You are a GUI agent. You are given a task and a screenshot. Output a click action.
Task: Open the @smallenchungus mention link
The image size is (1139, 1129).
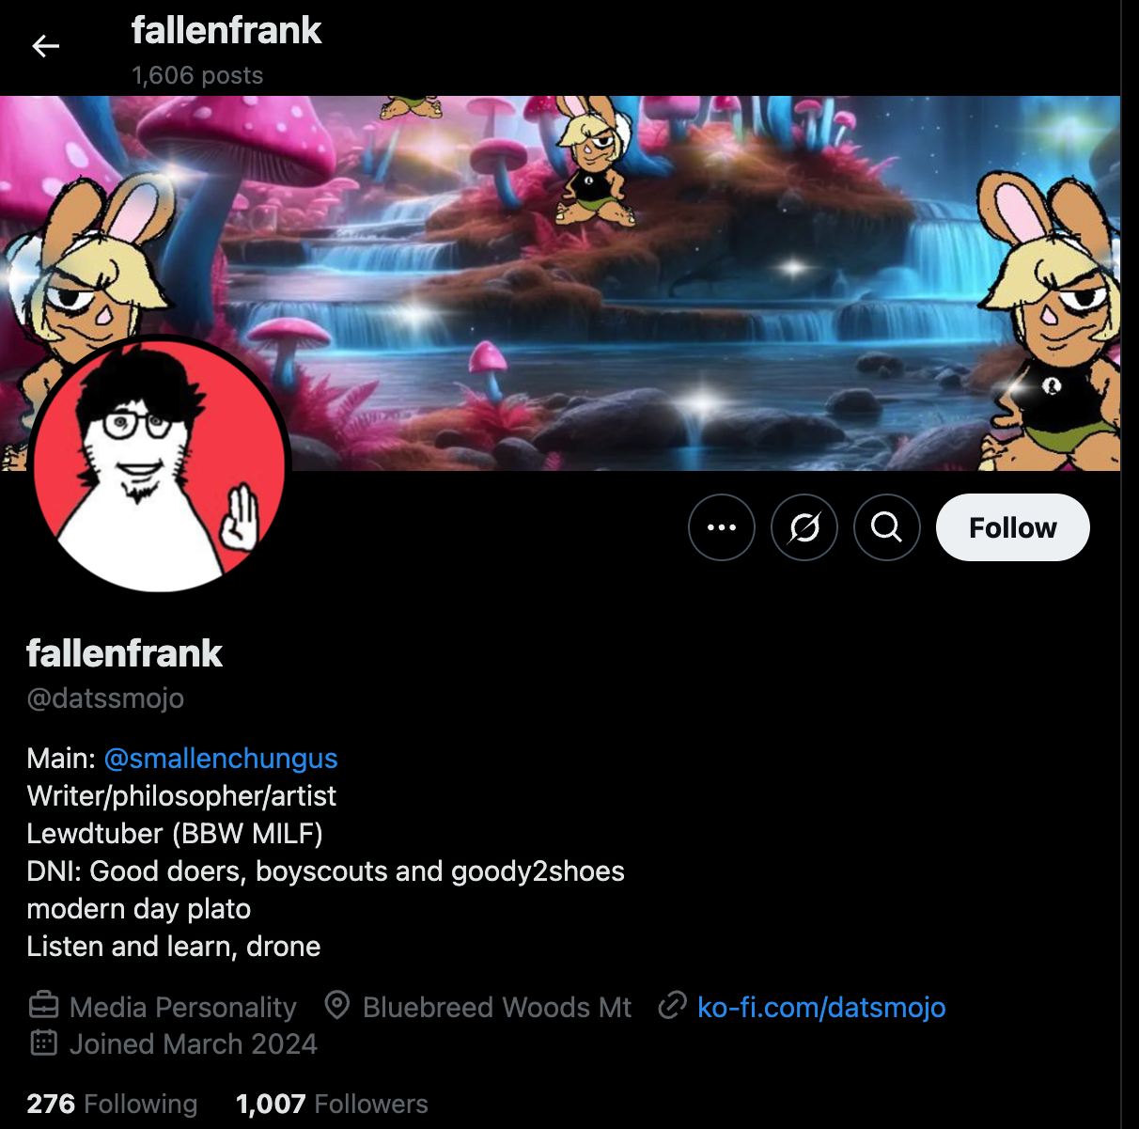pos(221,759)
